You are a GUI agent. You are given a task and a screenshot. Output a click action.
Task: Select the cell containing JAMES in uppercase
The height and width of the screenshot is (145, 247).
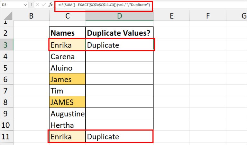(68, 102)
